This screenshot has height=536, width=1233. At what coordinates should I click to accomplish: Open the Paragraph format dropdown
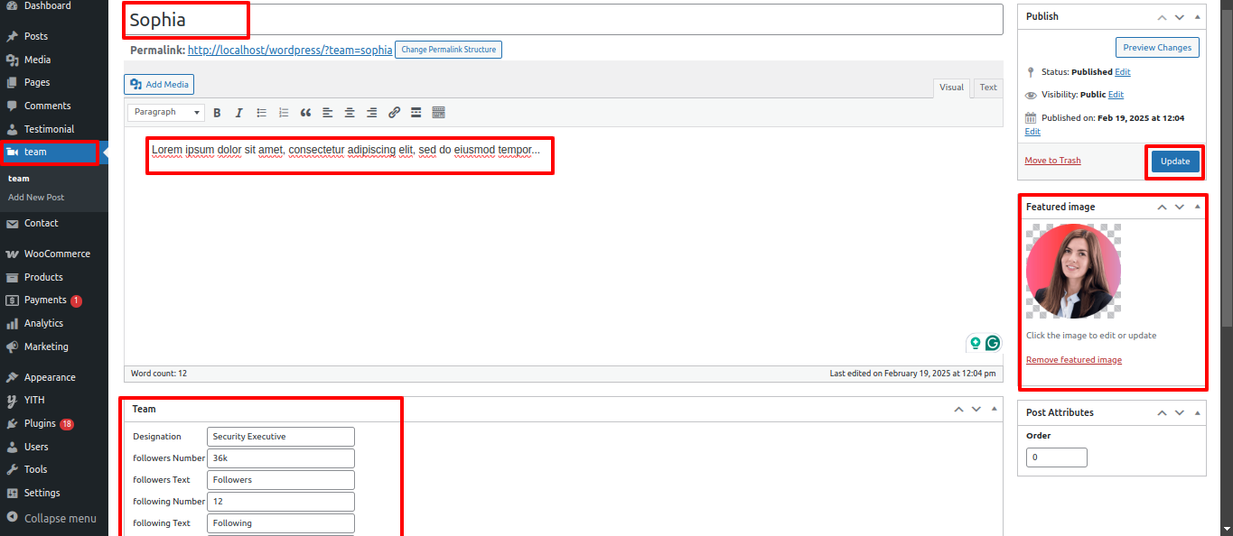coord(166,113)
